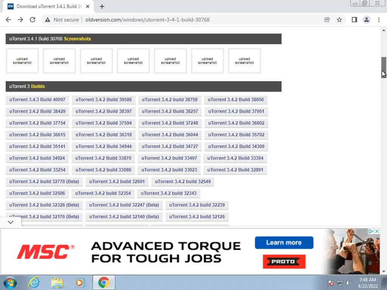The width and height of the screenshot is (387, 290).
Task: Select uTorrent 3.4.2 Build 38429
Action: tap(37, 111)
